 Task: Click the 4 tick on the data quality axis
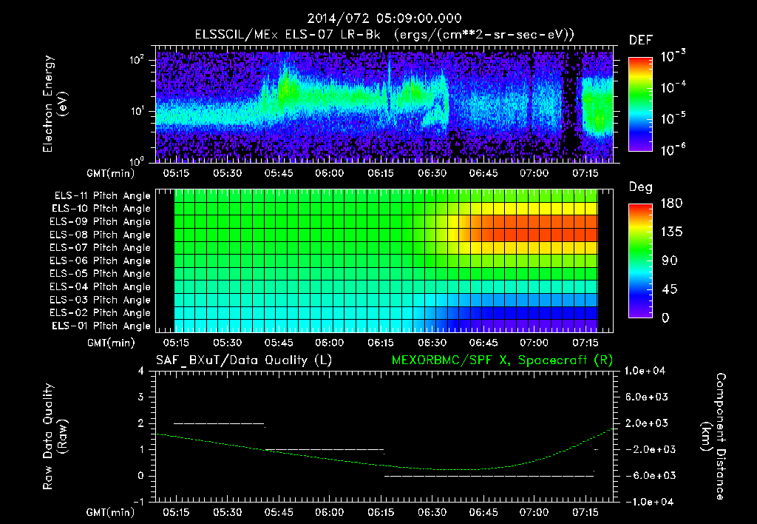point(141,372)
